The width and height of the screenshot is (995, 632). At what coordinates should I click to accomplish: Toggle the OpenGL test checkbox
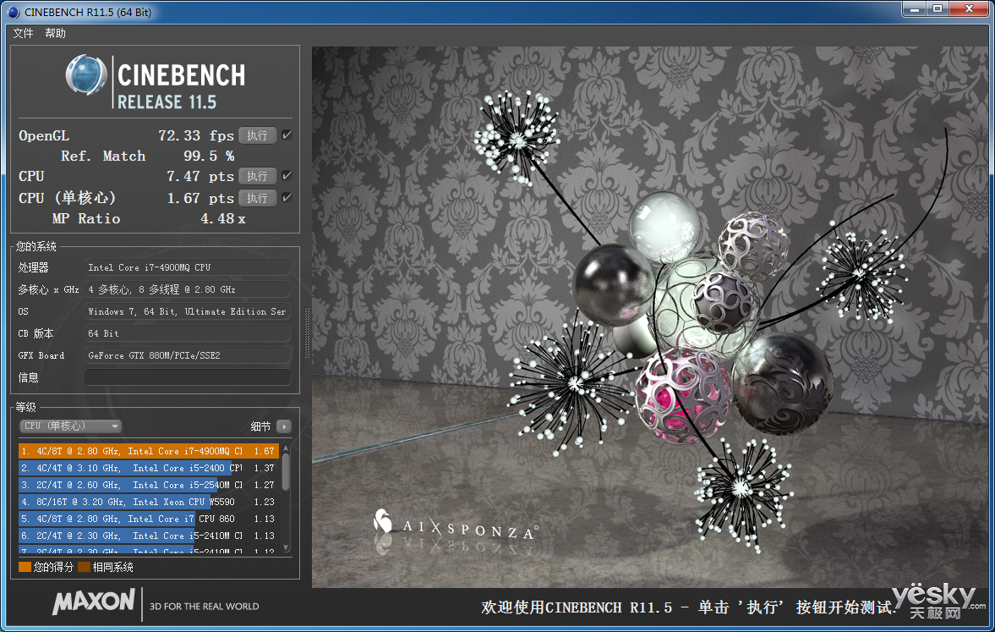point(287,135)
